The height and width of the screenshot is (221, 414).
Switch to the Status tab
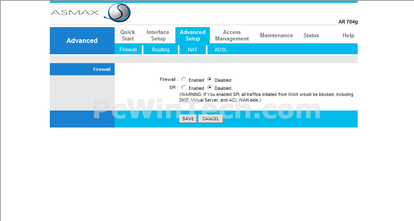(311, 35)
